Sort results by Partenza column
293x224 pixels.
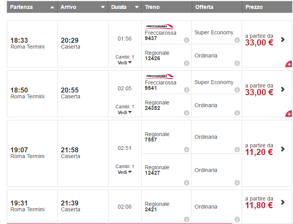coord(32,7)
